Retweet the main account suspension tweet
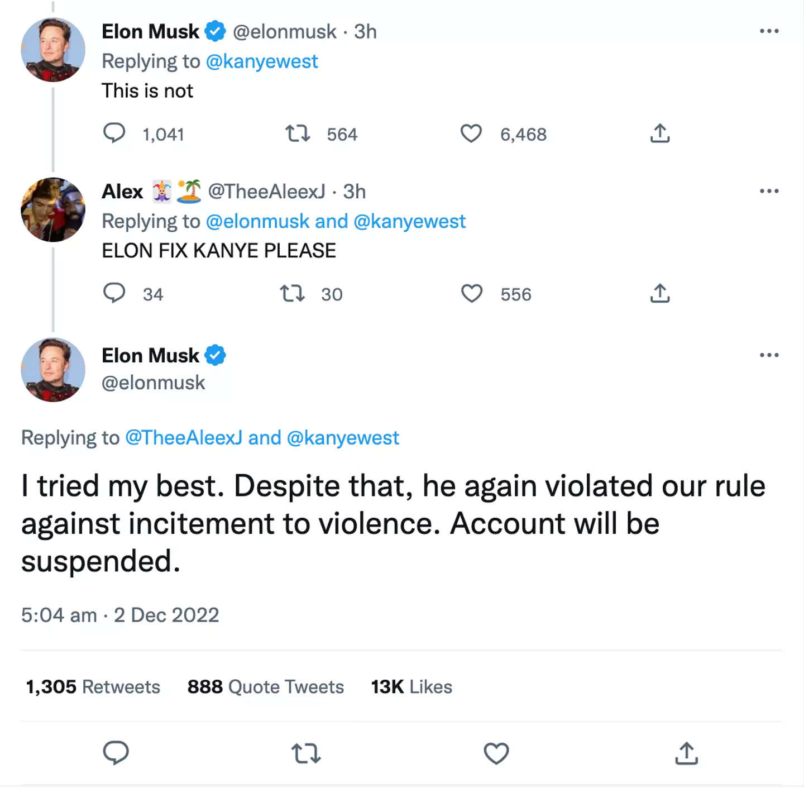Screen dimensions: 804x788 click(x=306, y=753)
